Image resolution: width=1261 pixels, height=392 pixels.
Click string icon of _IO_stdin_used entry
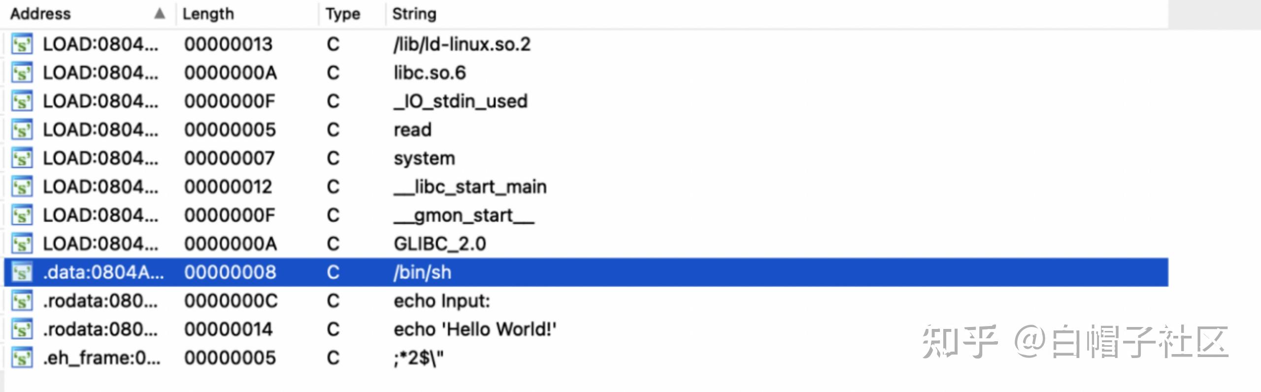22,101
